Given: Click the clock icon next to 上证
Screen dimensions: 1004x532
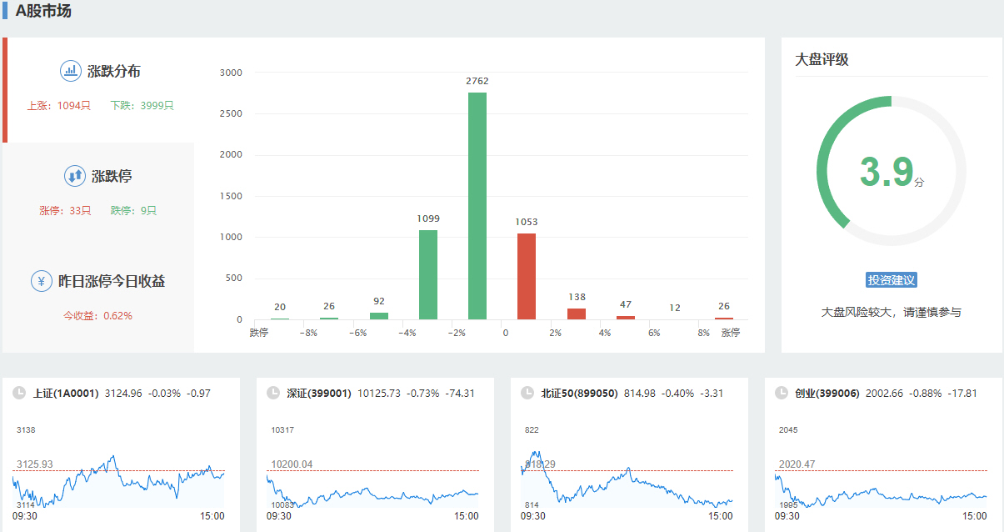Looking at the screenshot, I should pyautogui.click(x=19, y=393).
